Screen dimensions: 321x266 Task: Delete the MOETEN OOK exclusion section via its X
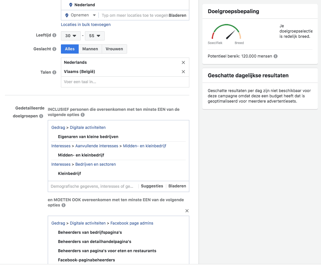[x=187, y=210]
